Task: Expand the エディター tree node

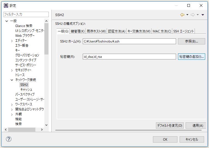Action: click(x=12, y=41)
